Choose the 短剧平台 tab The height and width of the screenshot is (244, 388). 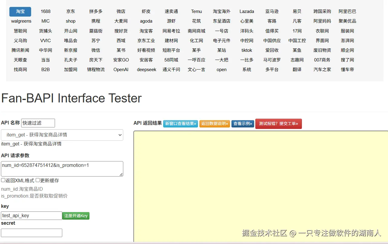pos(171,50)
